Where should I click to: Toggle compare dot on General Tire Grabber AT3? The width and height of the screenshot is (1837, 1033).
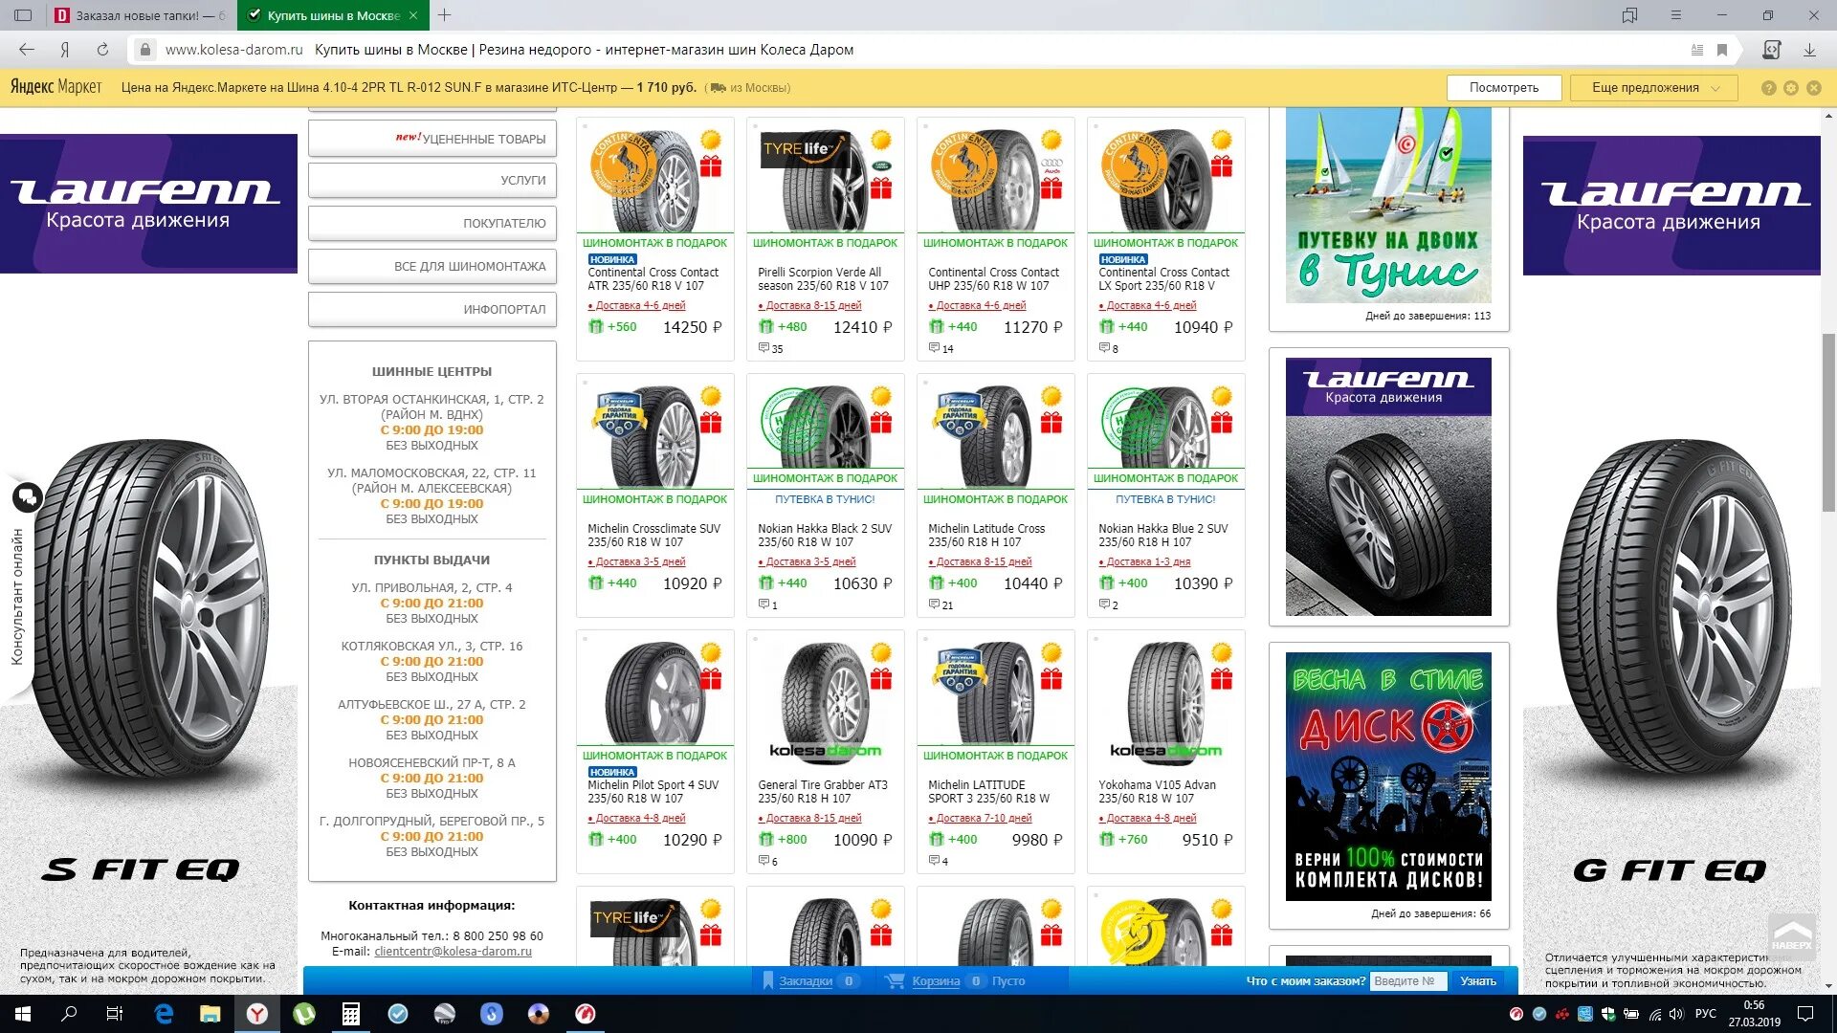pyautogui.click(x=756, y=639)
